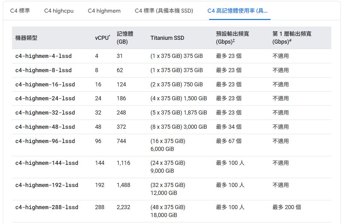The height and width of the screenshot is (224, 342).
Task: Click the active C4 高記憶體使用率 tab
Action: pyautogui.click(x=237, y=11)
